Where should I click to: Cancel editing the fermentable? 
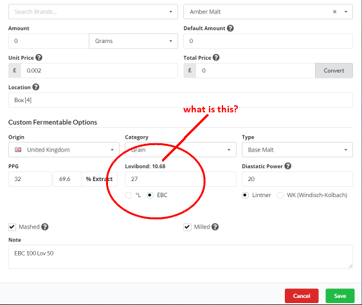[x=302, y=296]
